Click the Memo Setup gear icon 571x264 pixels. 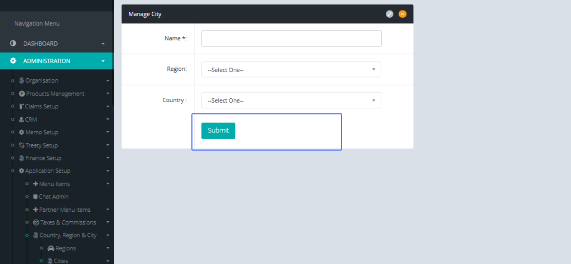(x=21, y=132)
